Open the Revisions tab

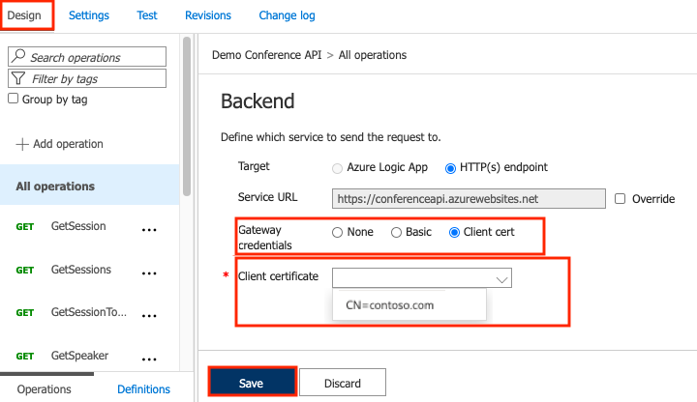[x=206, y=15]
